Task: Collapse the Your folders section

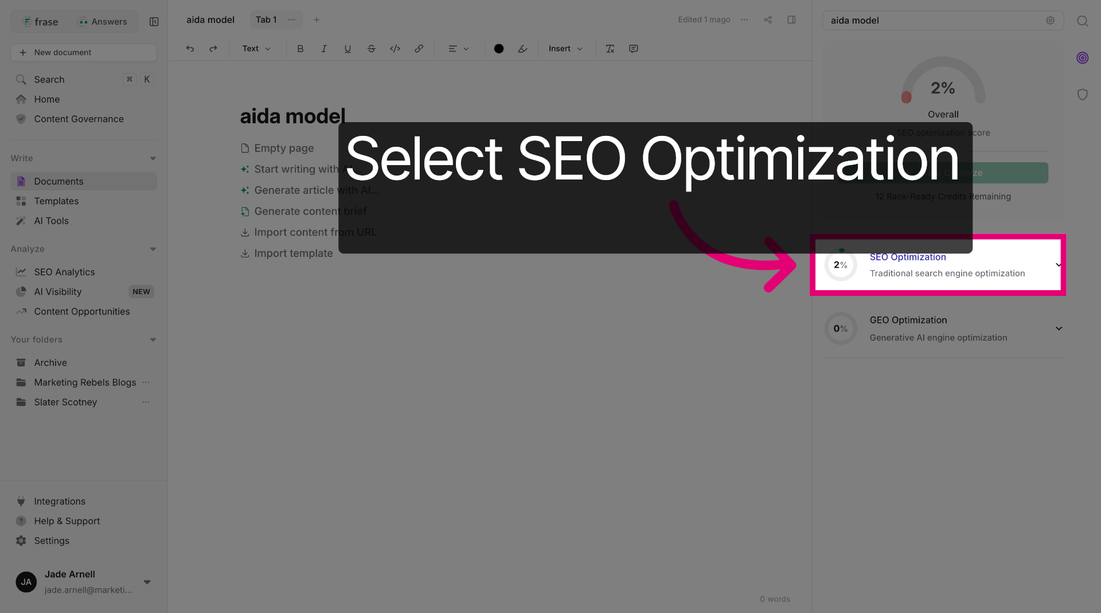Action: click(x=153, y=339)
